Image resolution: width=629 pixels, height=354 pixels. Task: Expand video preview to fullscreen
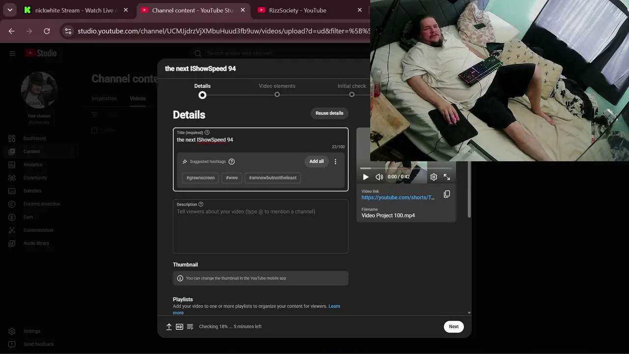point(447,177)
